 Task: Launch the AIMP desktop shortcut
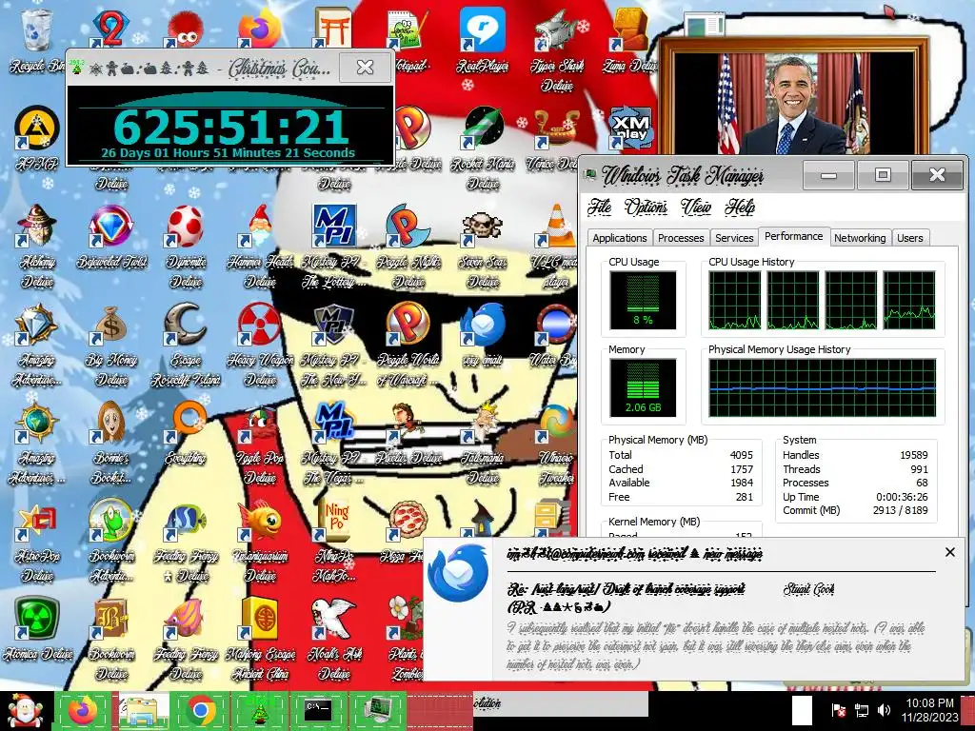click(37, 129)
